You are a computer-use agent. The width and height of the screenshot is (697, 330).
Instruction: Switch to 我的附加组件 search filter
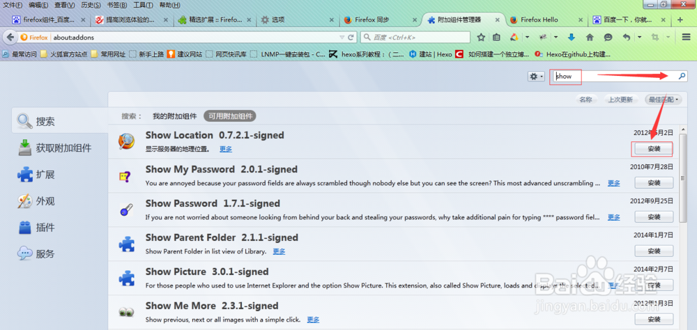(175, 116)
